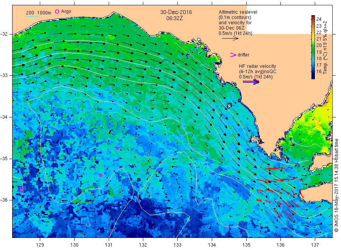Click the magenta drifter arrowhead legend symbol
Screen dimensions: 341x250
click(x=233, y=55)
